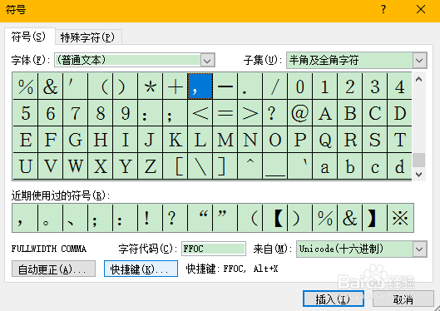The image size is (440, 311).
Task: Select the digit 9 cell
Action: click(125, 113)
